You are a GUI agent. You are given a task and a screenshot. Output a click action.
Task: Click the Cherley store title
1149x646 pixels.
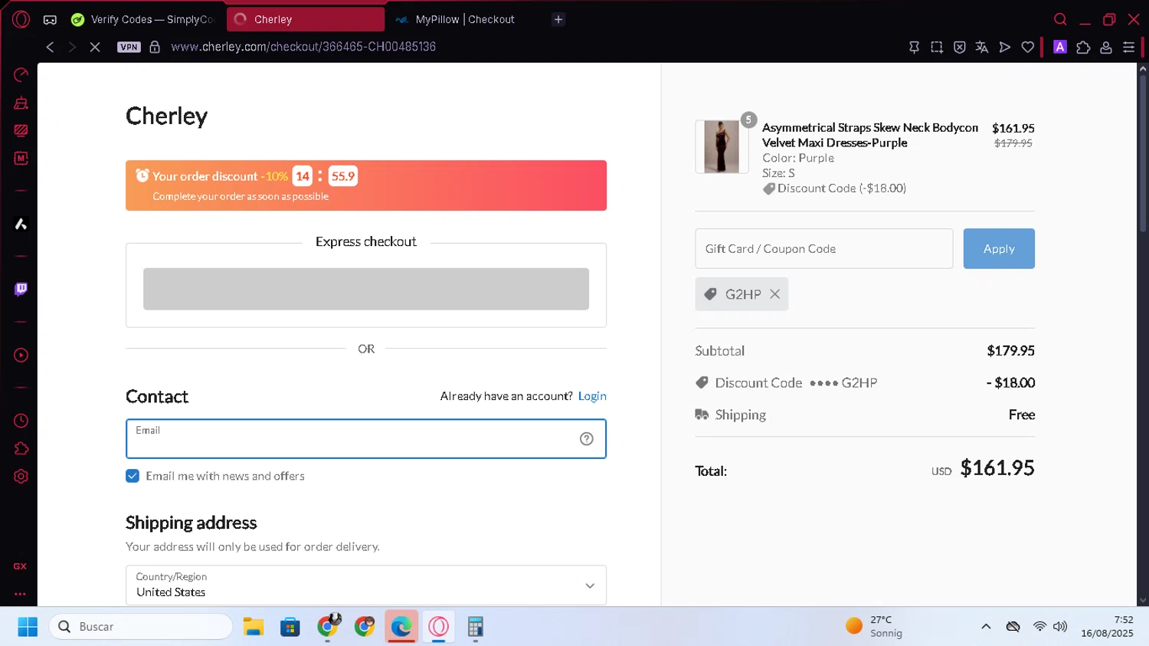(166, 116)
